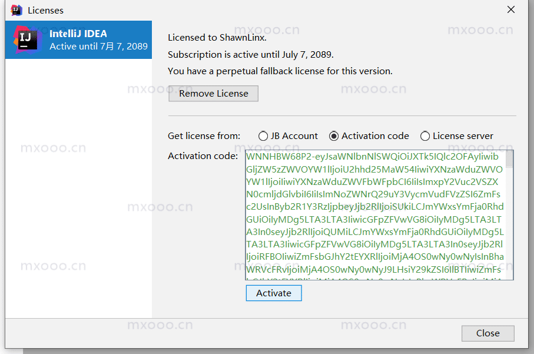Click the scrollbar's down arrow on the code field
Image resolution: width=534 pixels, height=354 pixels.
pyautogui.click(x=510, y=277)
